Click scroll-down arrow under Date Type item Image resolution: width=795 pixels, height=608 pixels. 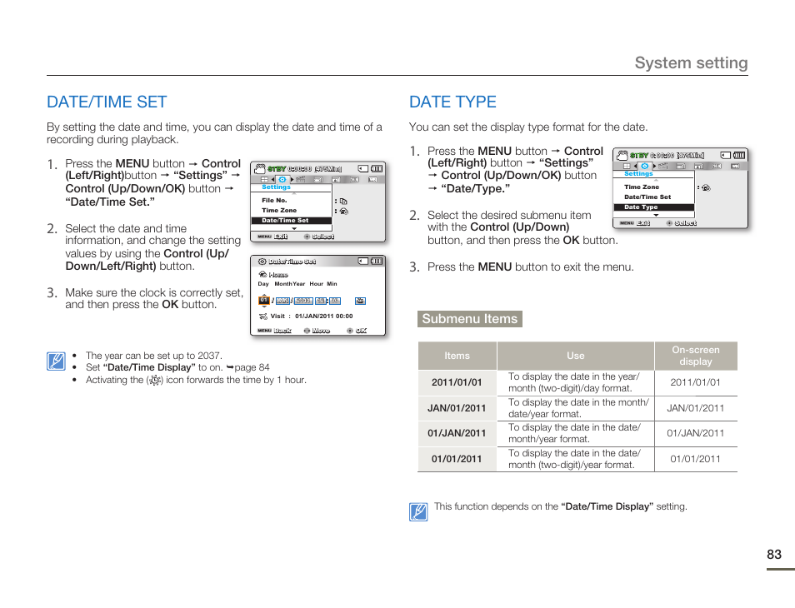click(x=656, y=215)
